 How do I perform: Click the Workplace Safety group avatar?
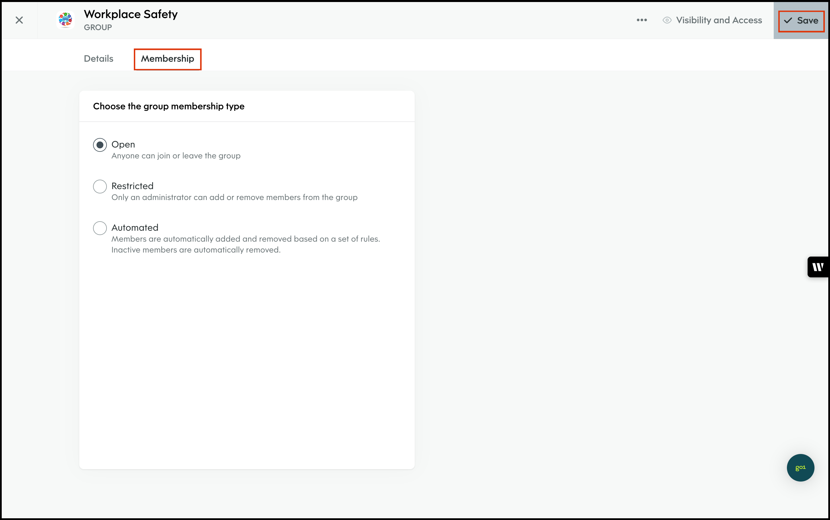point(65,20)
